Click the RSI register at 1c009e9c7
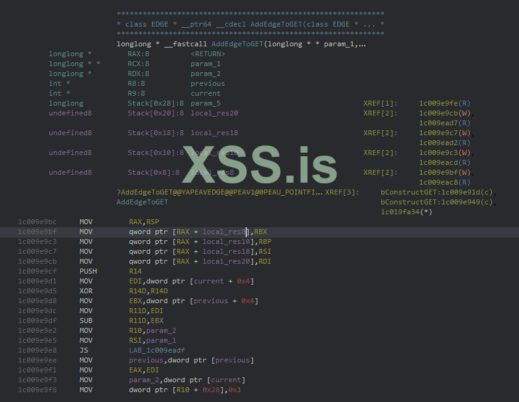The height and width of the screenshot is (402, 519). 265,252
